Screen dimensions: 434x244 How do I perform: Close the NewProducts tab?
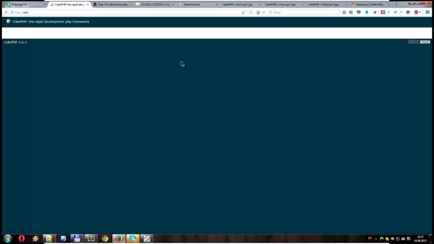point(216,5)
